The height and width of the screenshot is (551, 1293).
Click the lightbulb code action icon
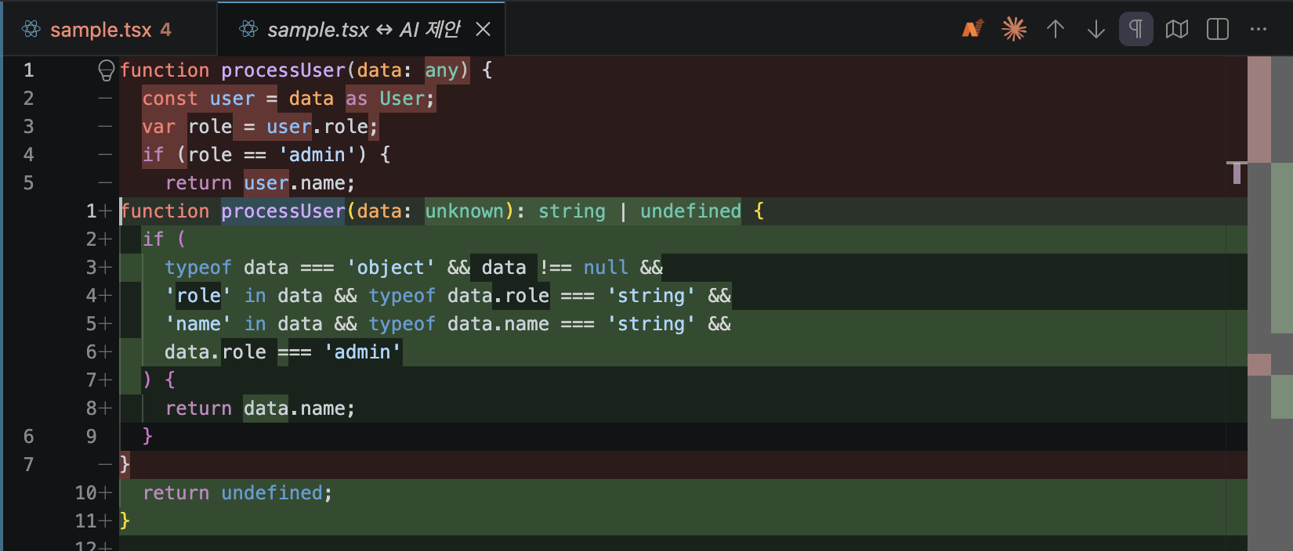106,70
